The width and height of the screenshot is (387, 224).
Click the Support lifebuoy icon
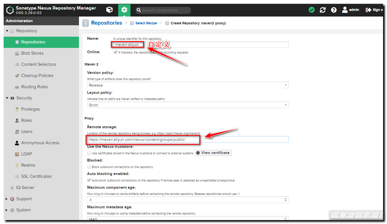[x=12, y=199]
